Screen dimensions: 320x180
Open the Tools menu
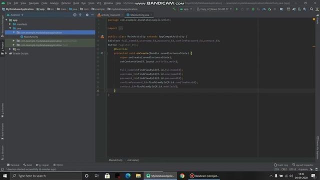tap(91, 3)
